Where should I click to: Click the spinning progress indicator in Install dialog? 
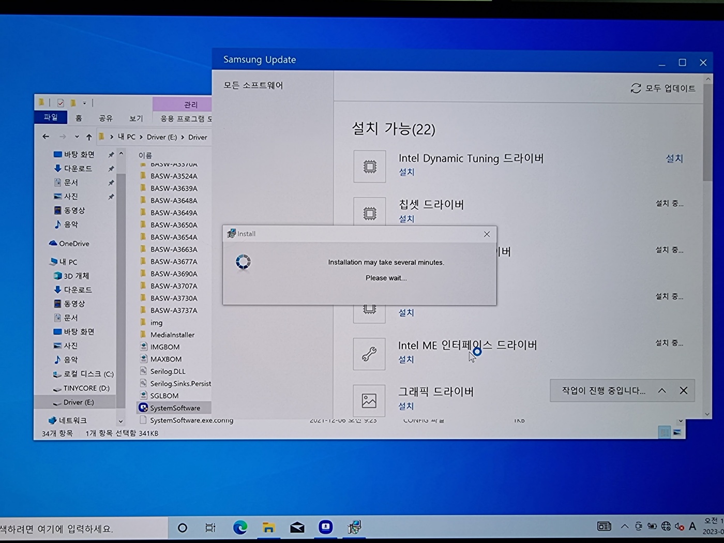(243, 262)
